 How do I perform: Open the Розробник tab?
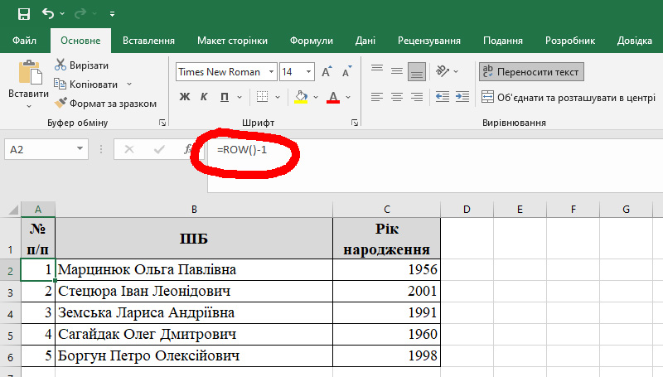[x=569, y=41]
